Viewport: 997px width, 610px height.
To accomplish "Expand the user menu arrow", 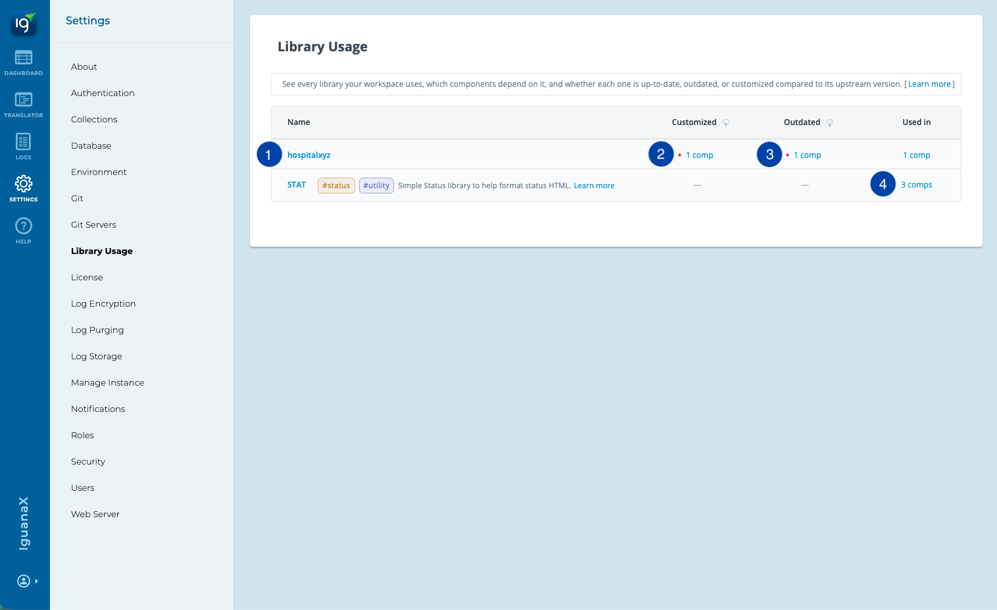I will 37,581.
